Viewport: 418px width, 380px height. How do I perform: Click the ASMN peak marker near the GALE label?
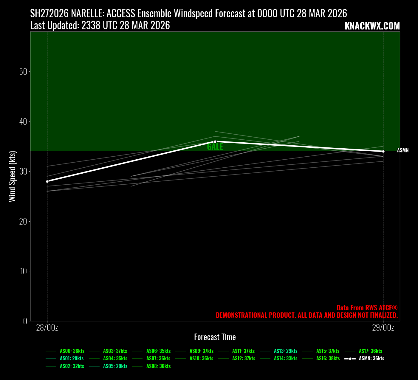(215, 141)
